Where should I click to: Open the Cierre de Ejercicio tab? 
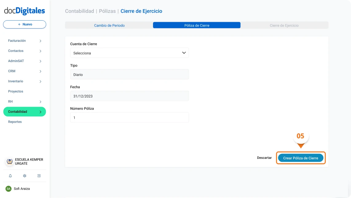click(284, 25)
